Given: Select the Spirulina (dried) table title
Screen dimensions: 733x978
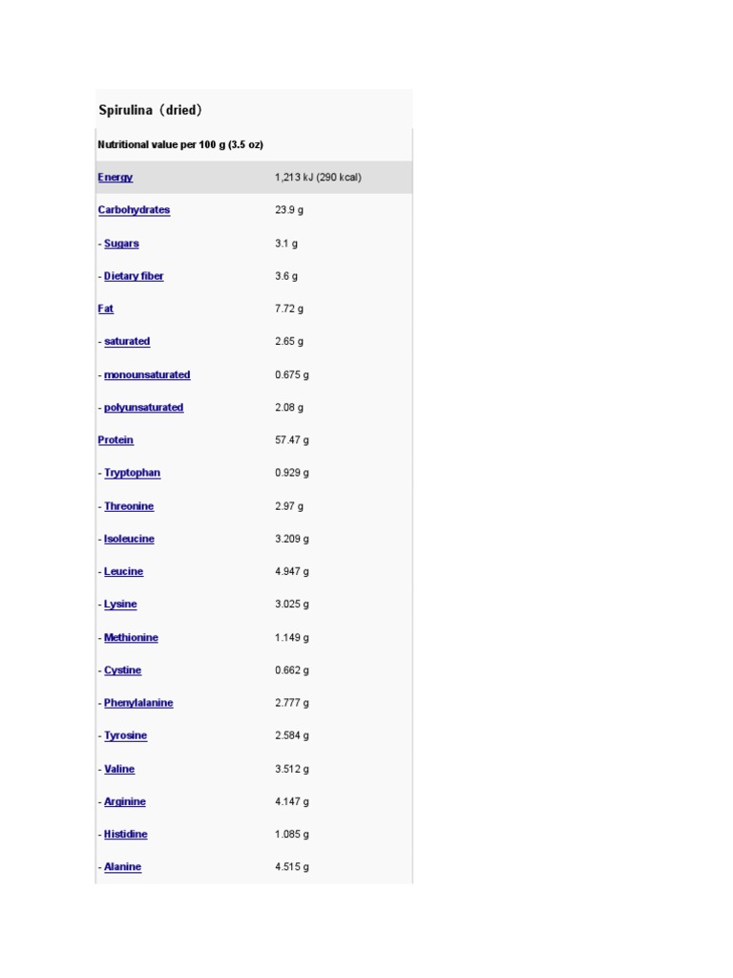Looking at the screenshot, I should [150, 110].
